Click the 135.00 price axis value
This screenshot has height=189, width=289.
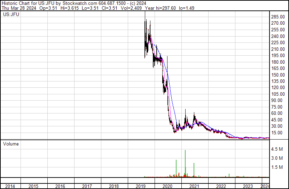click(x=278, y=81)
